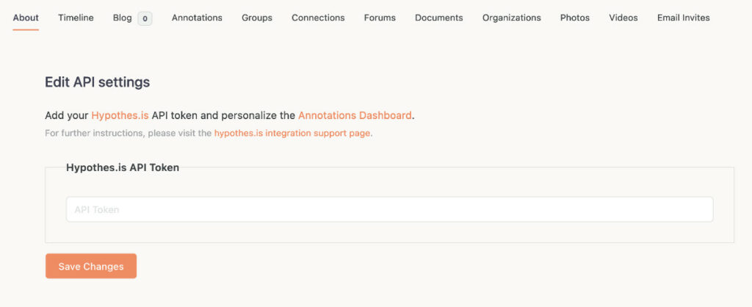Open the Email Invites tab
The image size is (752, 307).
684,18
